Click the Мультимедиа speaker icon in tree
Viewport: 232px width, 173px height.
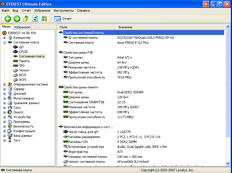tap(10, 98)
